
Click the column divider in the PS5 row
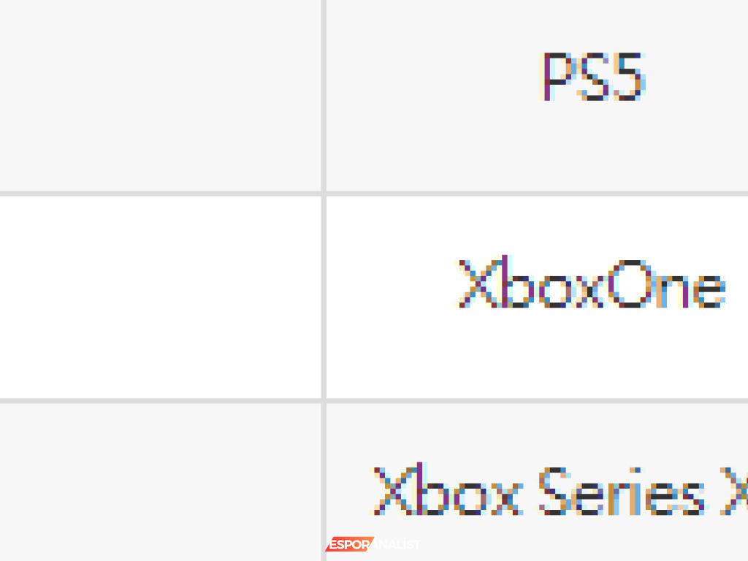324,96
